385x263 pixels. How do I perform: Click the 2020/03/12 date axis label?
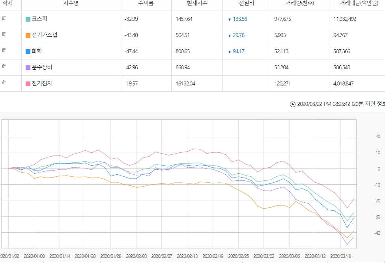(x=315, y=256)
